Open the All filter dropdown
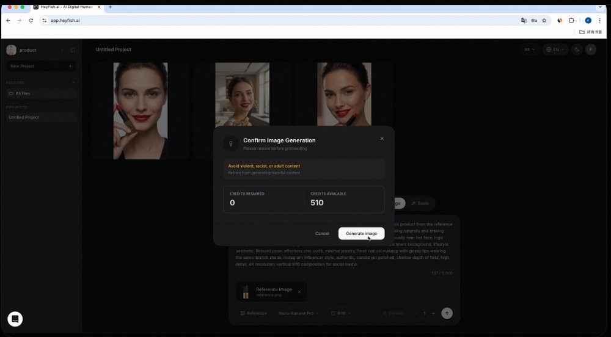The height and width of the screenshot is (337, 611). click(530, 49)
